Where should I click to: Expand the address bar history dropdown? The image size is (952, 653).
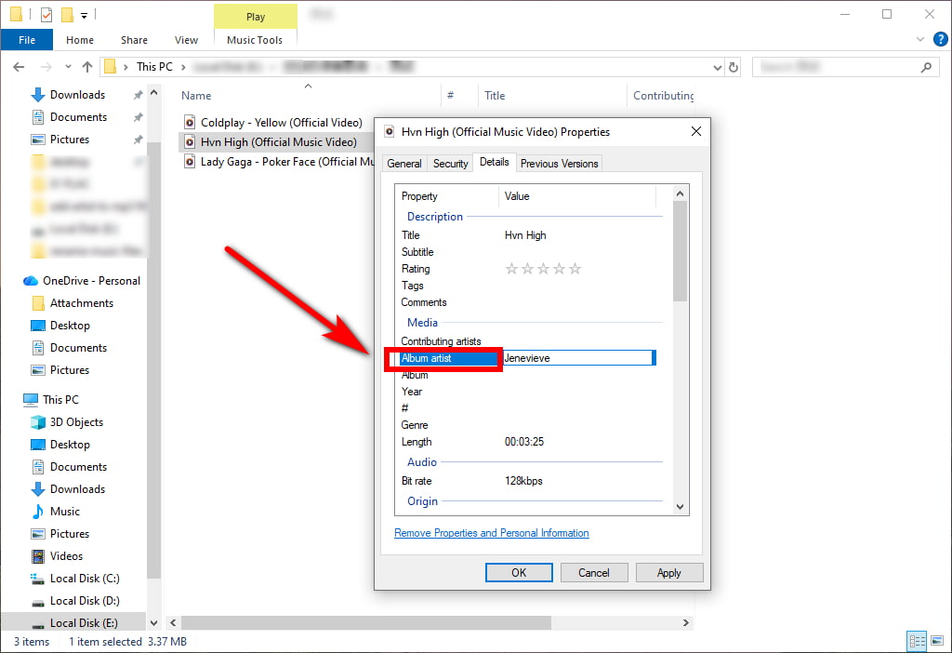[717, 67]
